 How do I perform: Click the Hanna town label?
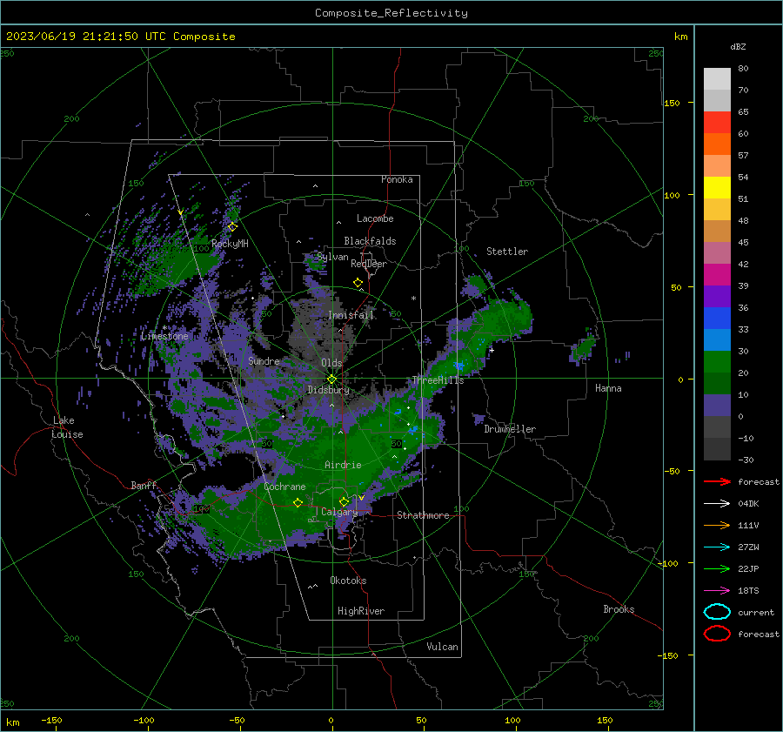tap(608, 388)
